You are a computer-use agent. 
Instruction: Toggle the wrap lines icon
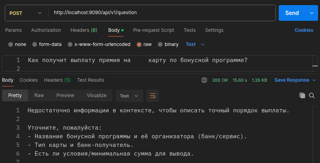point(153,96)
